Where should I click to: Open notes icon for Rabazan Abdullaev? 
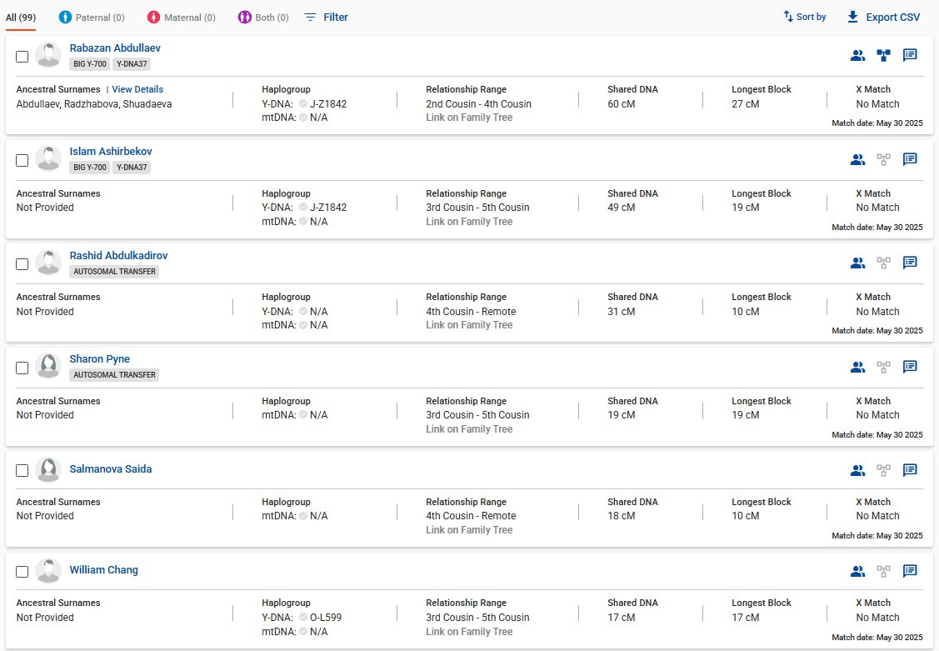pos(910,55)
